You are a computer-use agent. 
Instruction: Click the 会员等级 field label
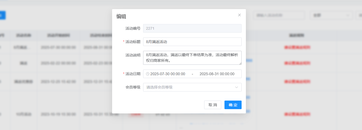(133, 87)
